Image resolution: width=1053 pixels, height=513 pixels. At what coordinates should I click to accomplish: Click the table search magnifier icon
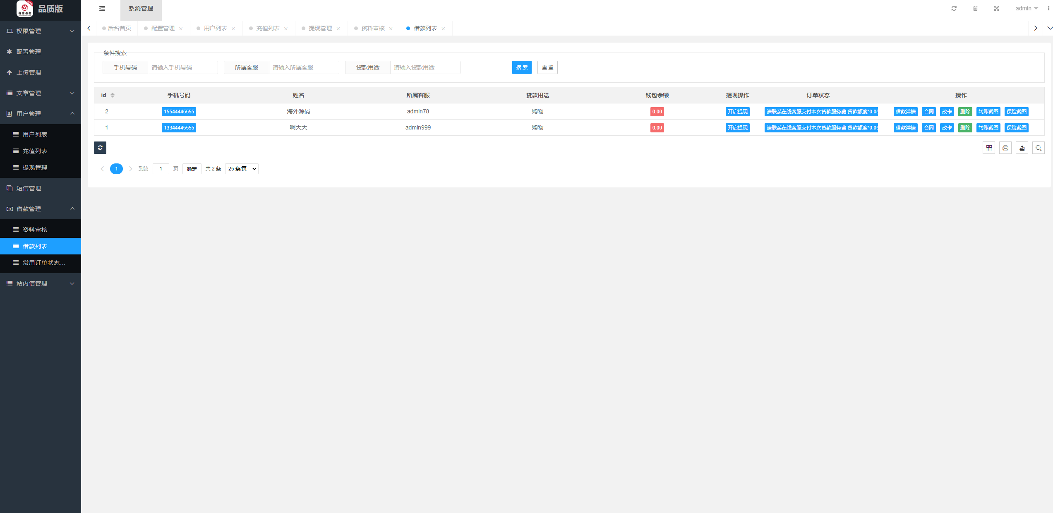pyautogui.click(x=1039, y=148)
